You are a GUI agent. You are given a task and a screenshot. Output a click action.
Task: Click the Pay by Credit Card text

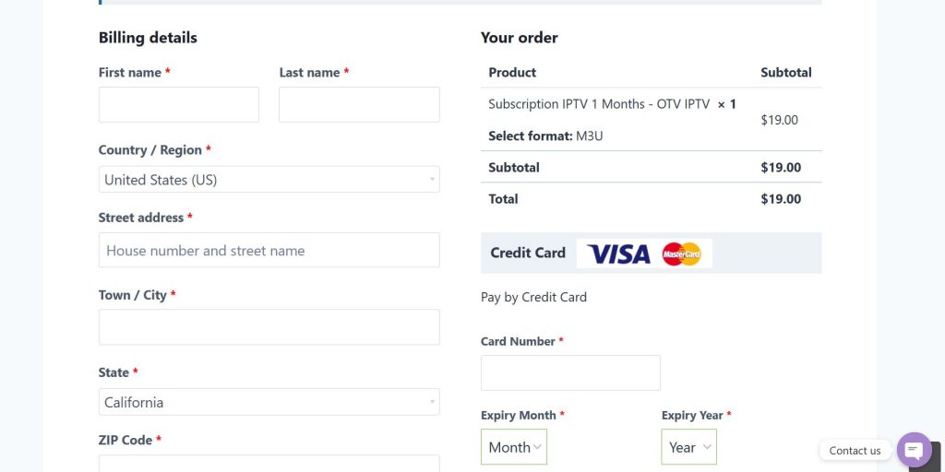pyautogui.click(x=533, y=297)
